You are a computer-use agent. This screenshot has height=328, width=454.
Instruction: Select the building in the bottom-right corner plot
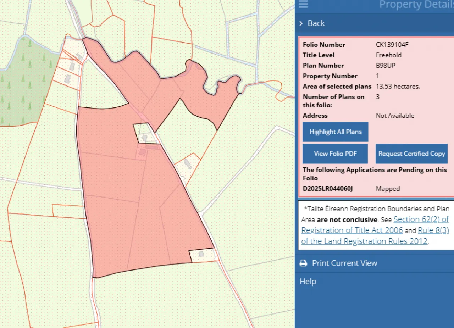(201, 254)
